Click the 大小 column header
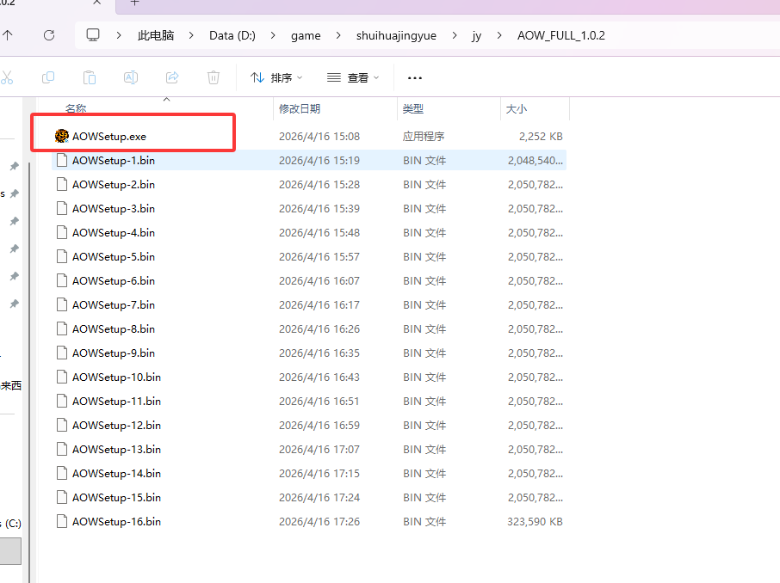The image size is (780, 583). [x=517, y=108]
